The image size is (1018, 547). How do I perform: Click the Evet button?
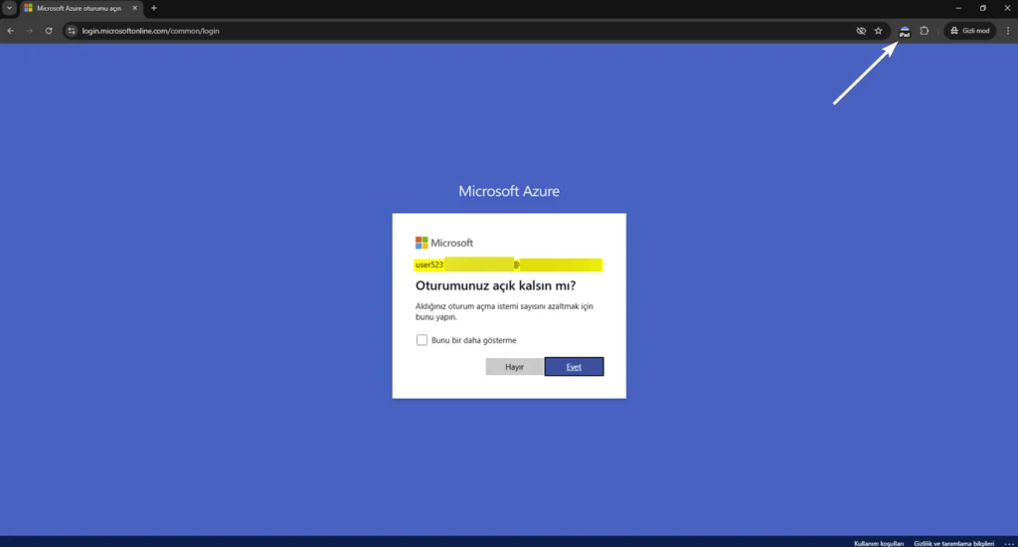pos(574,367)
